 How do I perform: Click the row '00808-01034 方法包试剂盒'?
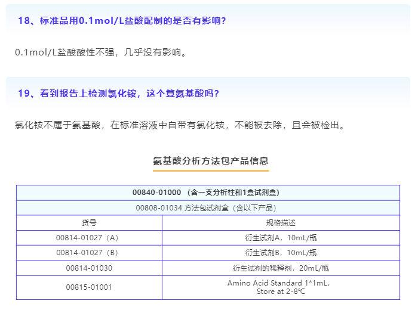[x=207, y=207]
